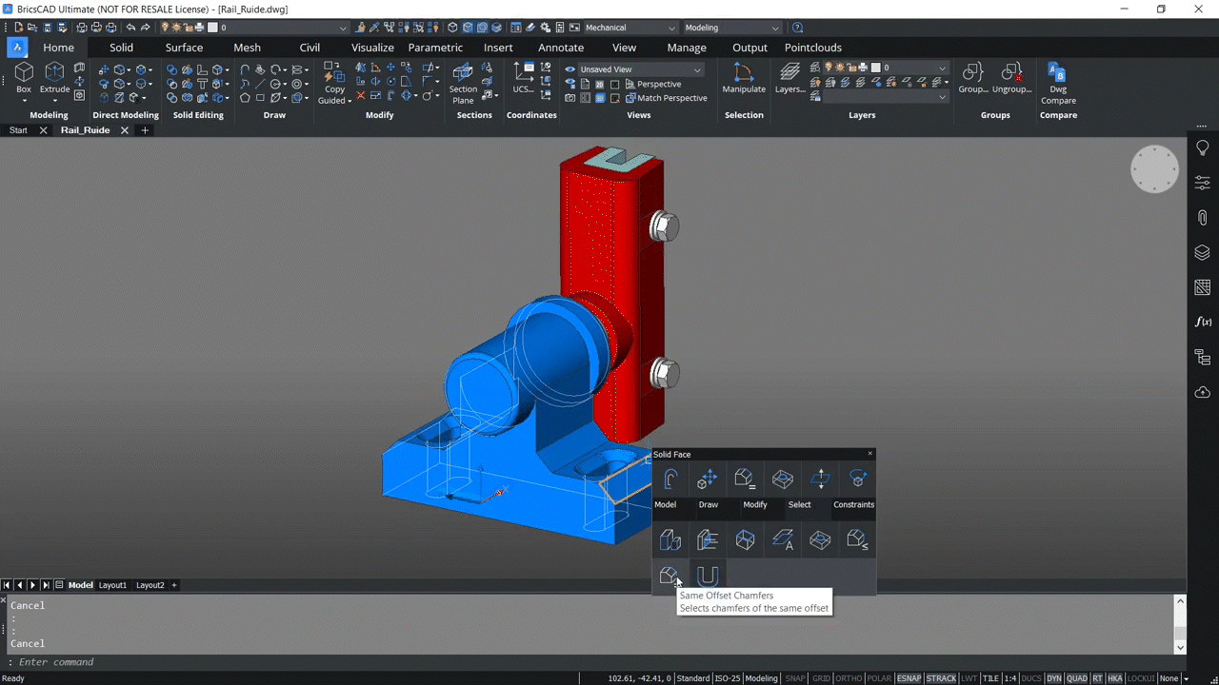Toggle ORTHO mode on
This screenshot has height=685, width=1219.
tap(848, 677)
